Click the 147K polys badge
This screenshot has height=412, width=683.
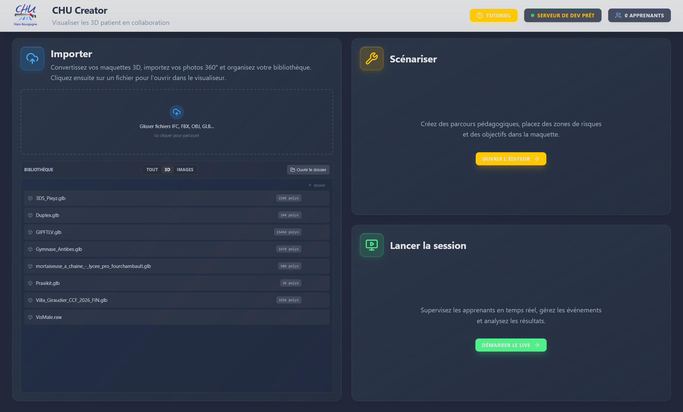click(x=289, y=249)
